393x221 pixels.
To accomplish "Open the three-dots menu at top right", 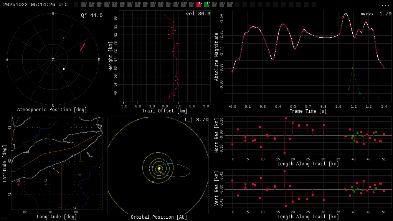I will click(x=385, y=5).
